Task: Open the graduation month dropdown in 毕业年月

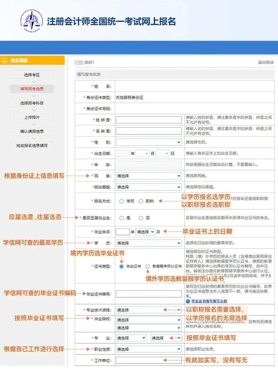Action: tap(145, 232)
